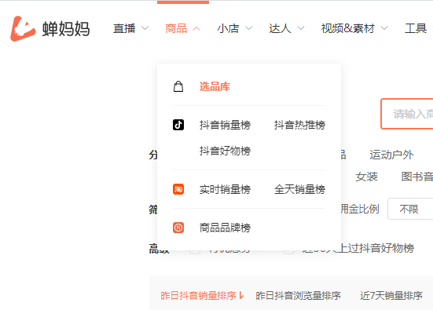433x310 pixels.
Task: Collapse the 商品 menu chevron
Action: (x=196, y=28)
